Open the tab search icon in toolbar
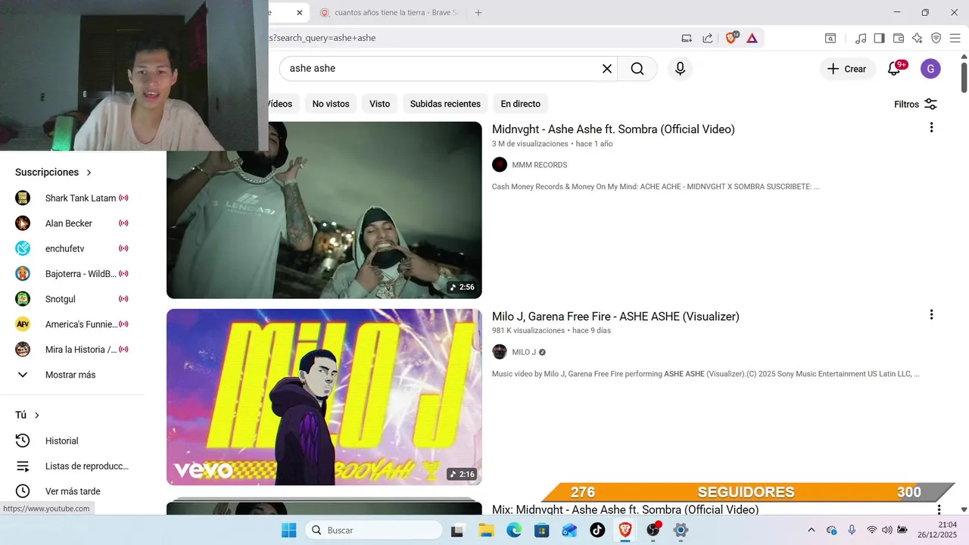 (x=830, y=38)
